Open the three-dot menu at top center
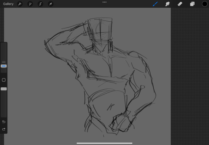The image size is (209, 145). (104, 2)
